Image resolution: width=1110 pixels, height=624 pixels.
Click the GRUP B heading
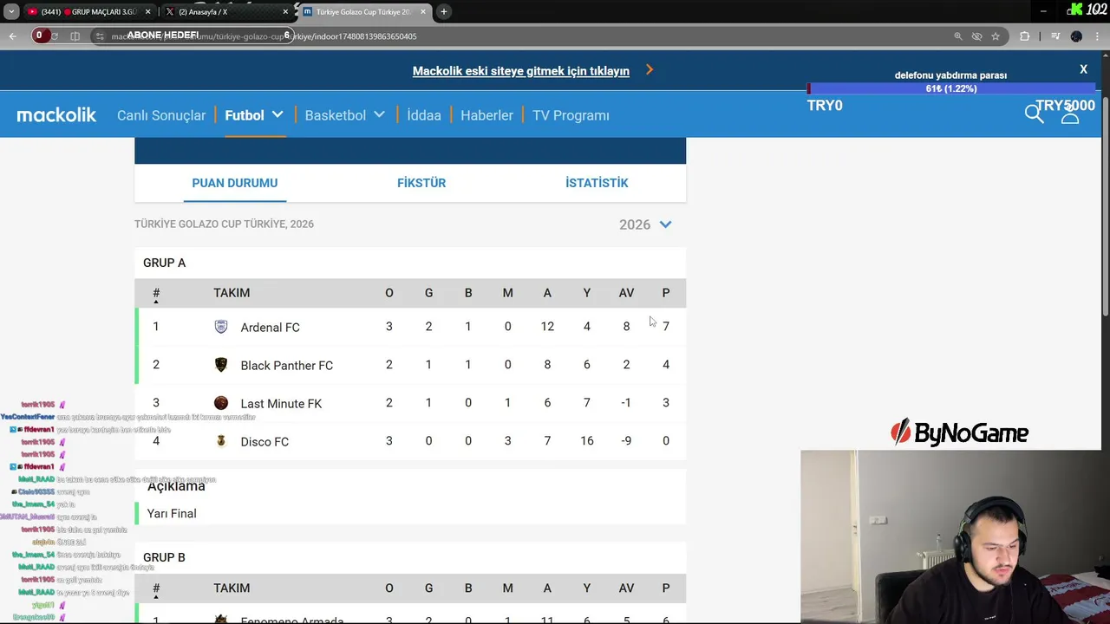[x=164, y=557]
